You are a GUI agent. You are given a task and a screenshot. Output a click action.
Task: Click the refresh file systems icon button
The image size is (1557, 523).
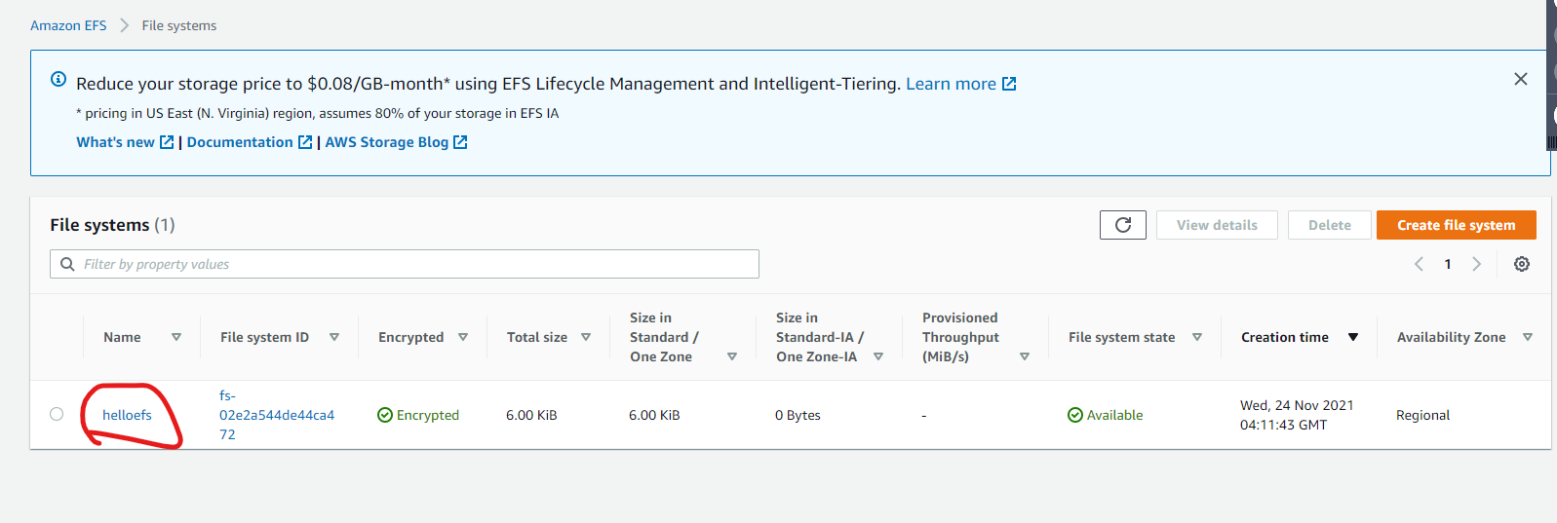1123,225
